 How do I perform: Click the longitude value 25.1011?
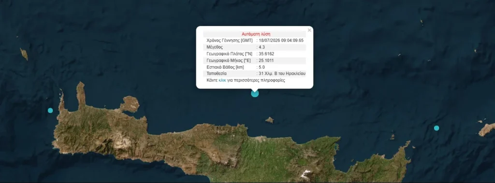coord(266,60)
